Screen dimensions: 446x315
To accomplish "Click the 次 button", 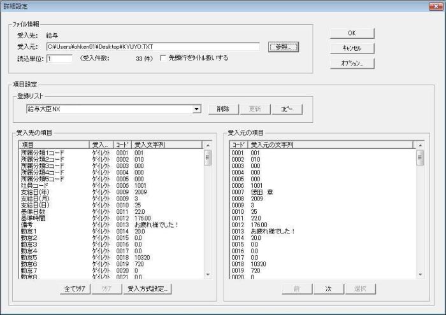I will click(x=329, y=288).
